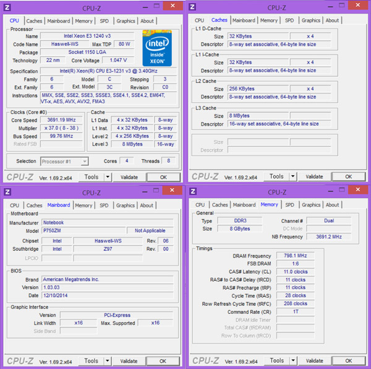371x369 pixels.
Task: Click OK in top-left CPU window
Action: tap(163, 177)
